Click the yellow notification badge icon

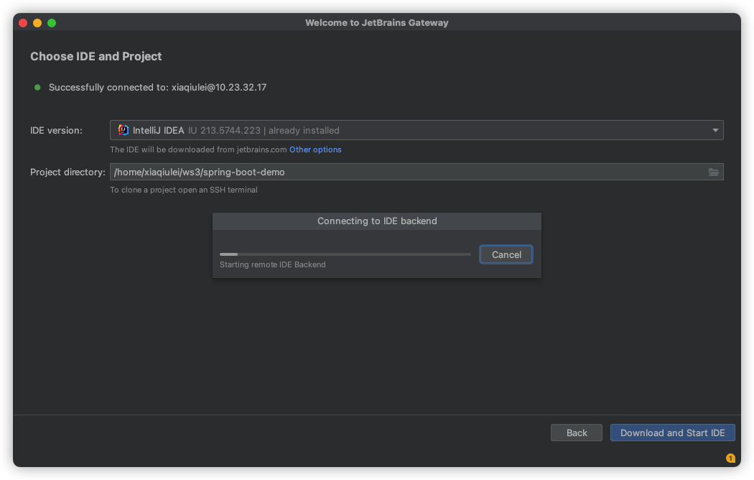click(x=730, y=458)
